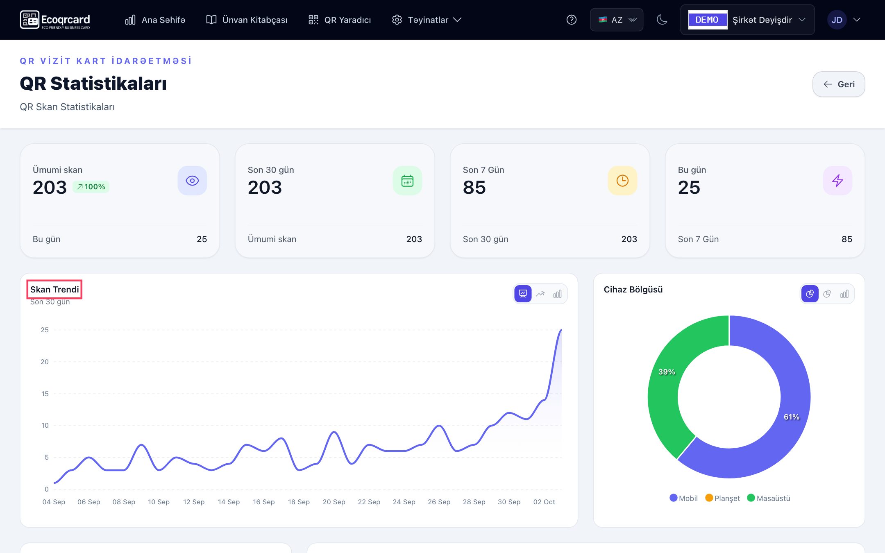Open Ünvan Kitabçası navigation item
The image size is (885, 553).
(x=247, y=20)
